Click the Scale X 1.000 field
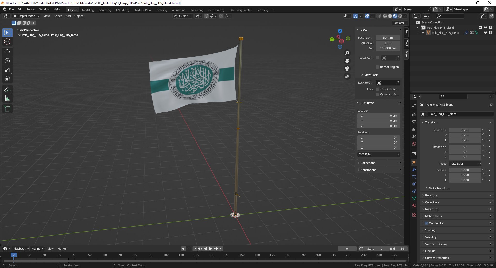 (x=465, y=170)
